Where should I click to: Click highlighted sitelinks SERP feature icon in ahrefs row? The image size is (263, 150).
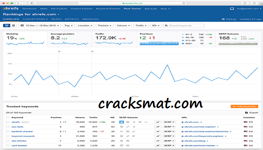click(x=121, y=122)
